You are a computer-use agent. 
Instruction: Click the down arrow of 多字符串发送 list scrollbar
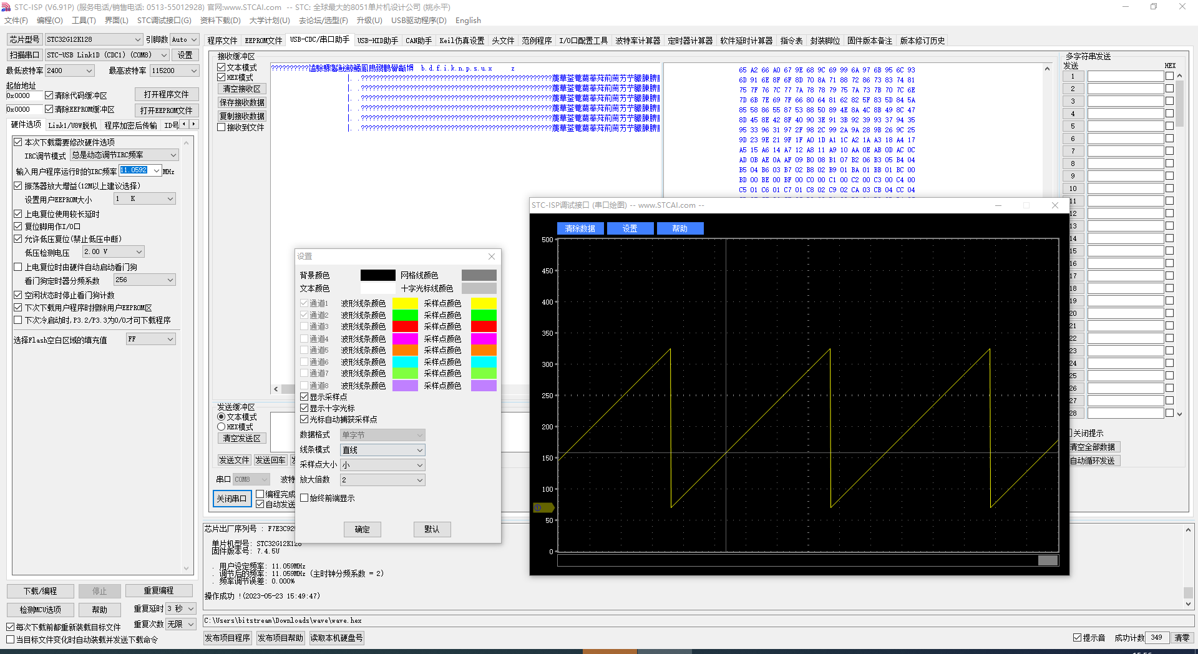(1179, 414)
